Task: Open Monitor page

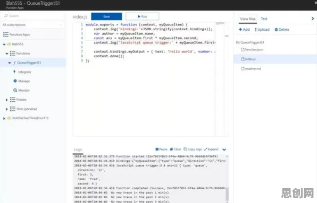Action: click(24, 91)
